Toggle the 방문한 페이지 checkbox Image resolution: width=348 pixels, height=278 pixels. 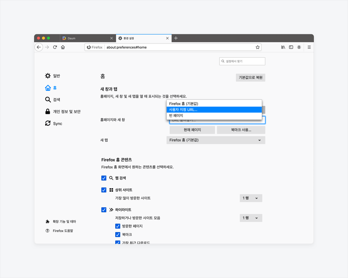118,226
